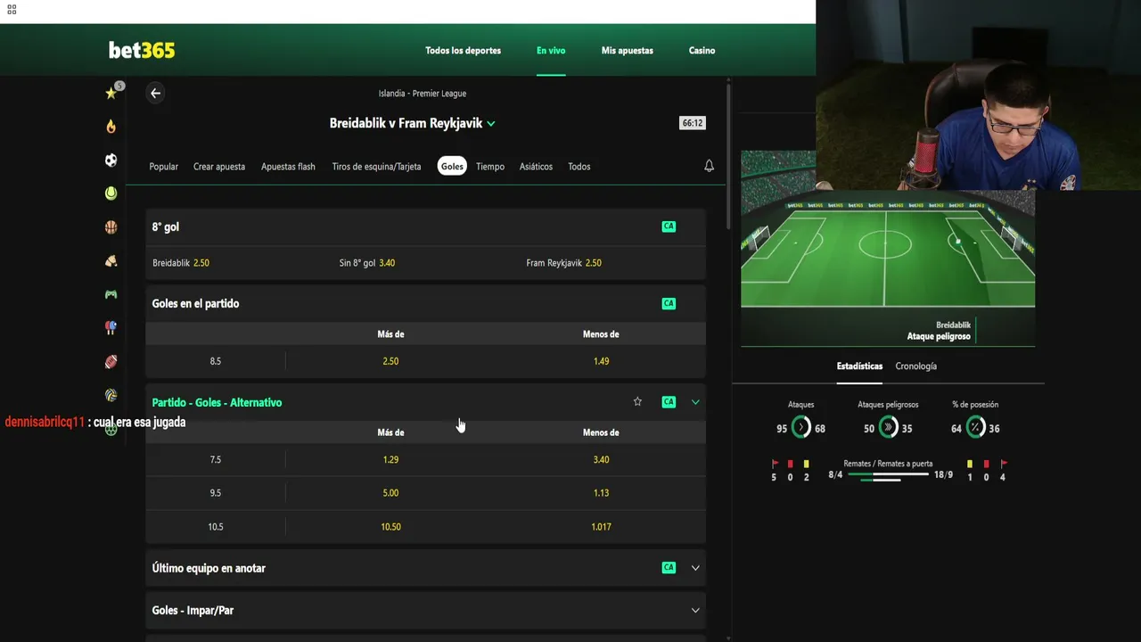Open the flame popular icon in the sidebar
The width and height of the screenshot is (1141, 642).
click(x=111, y=127)
